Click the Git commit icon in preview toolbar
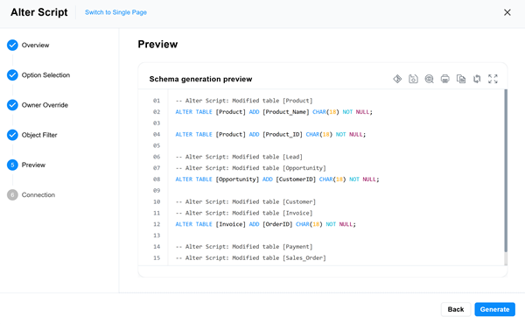 pos(397,79)
